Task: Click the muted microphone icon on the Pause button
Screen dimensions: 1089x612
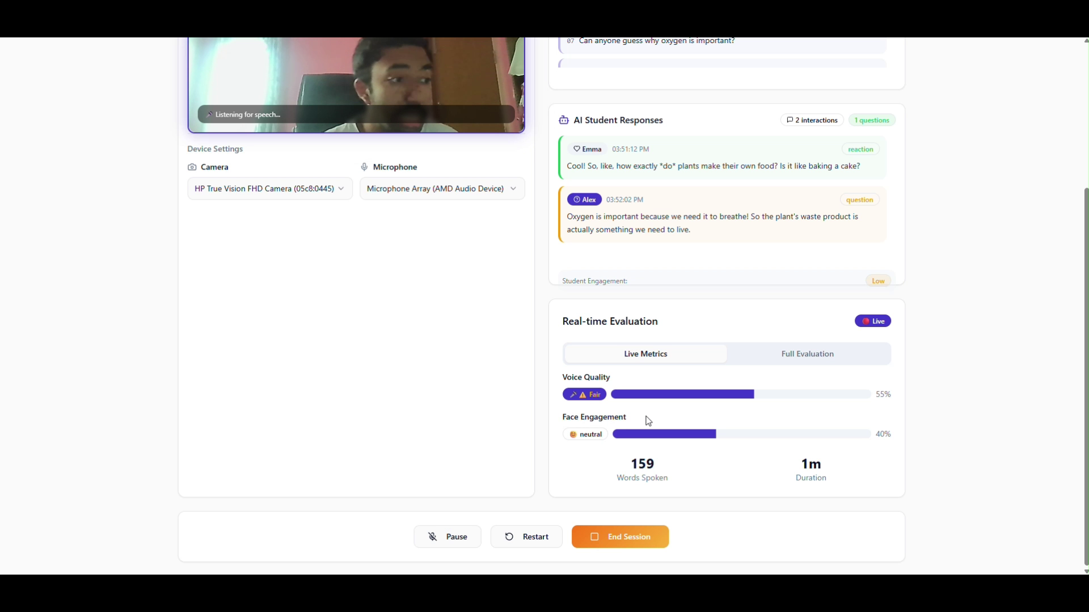Action: (x=433, y=537)
